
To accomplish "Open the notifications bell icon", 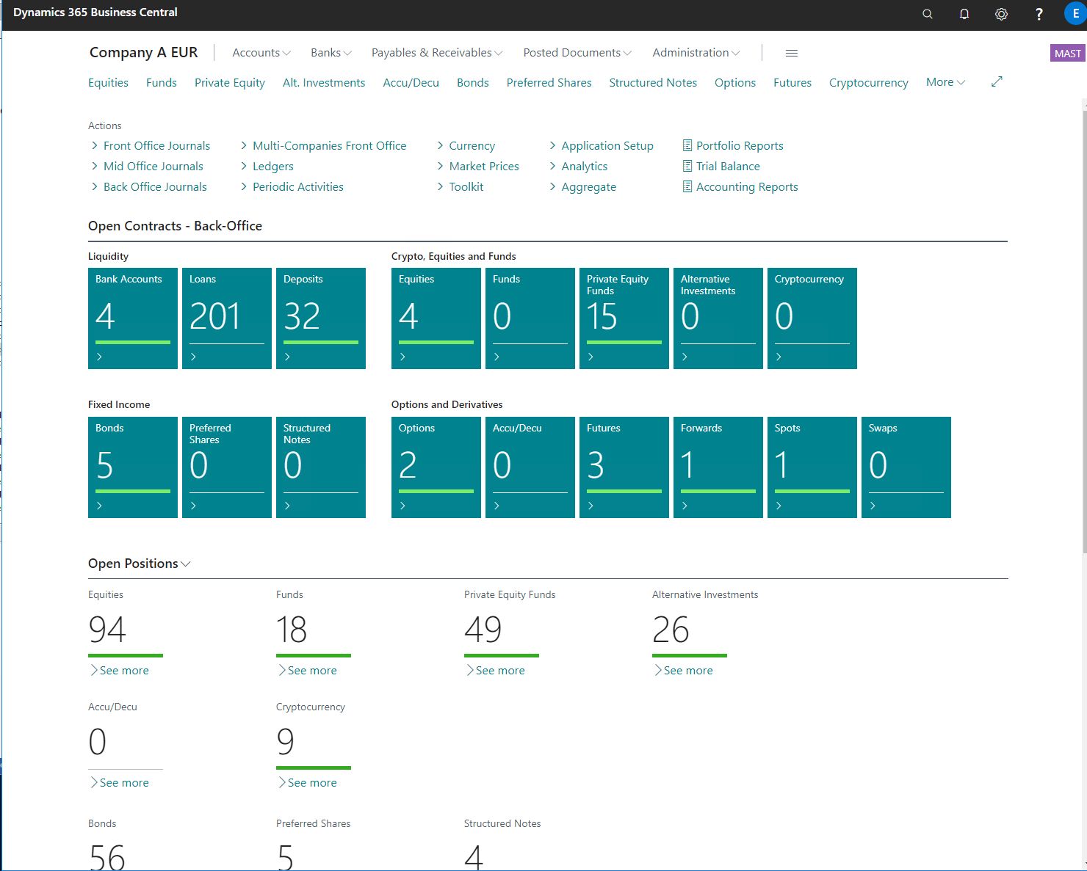I will [x=964, y=14].
